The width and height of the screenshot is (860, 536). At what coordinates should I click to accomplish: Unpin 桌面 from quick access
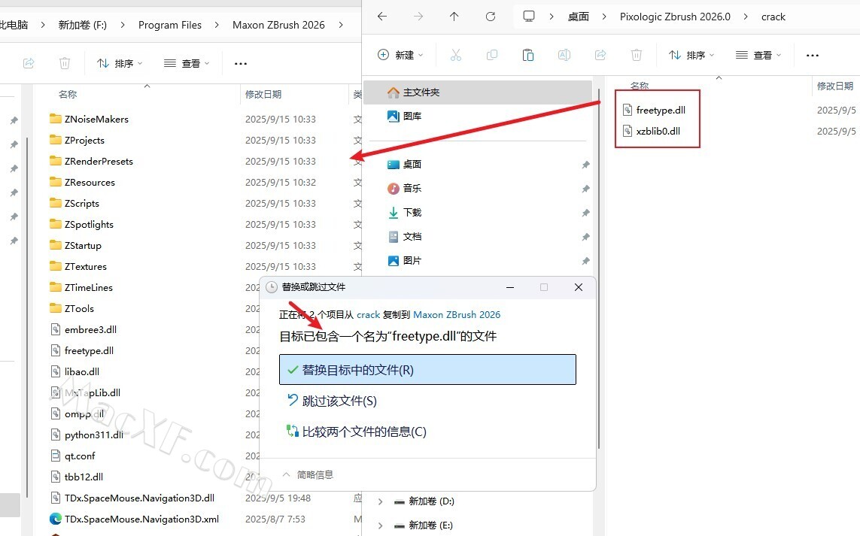[586, 165]
